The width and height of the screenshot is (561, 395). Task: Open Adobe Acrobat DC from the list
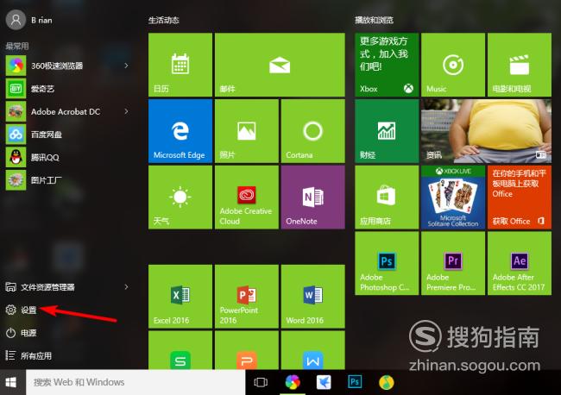point(54,111)
